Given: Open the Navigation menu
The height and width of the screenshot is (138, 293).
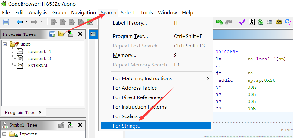Looking at the screenshot, I should (x=83, y=13).
